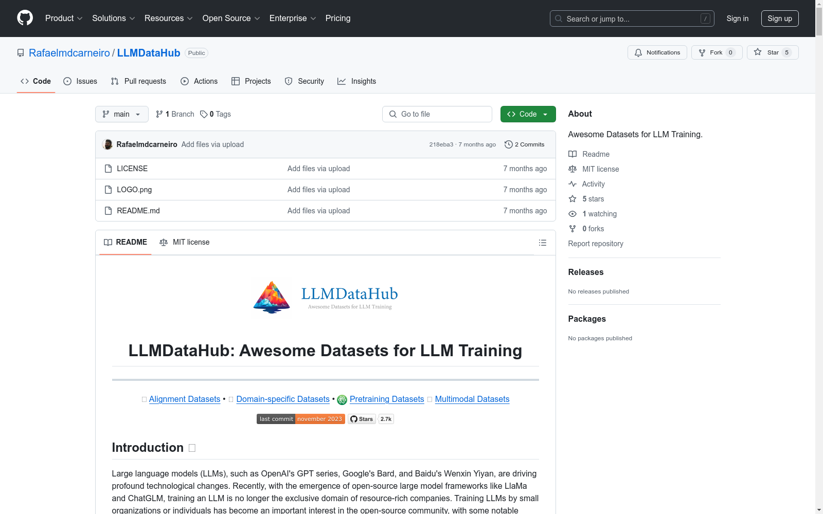Focus the Go to file input
Screen dimensions: 823x514
pos(437,114)
